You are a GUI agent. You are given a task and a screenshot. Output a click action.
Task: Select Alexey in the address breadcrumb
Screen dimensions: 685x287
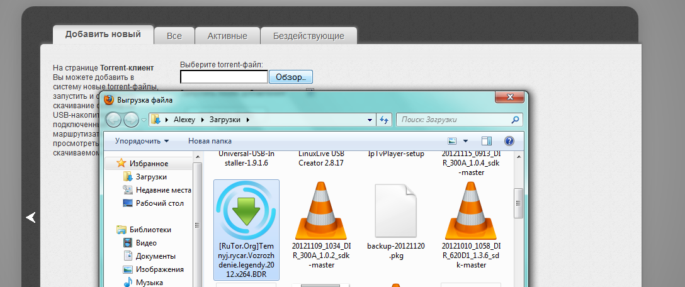pyautogui.click(x=184, y=119)
